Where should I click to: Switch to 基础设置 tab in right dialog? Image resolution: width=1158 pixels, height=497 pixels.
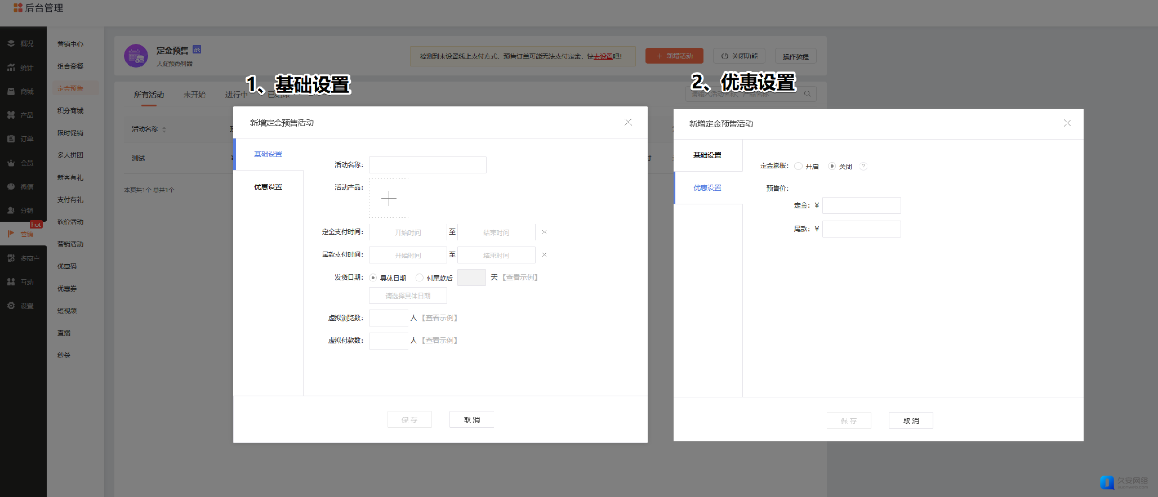(707, 155)
